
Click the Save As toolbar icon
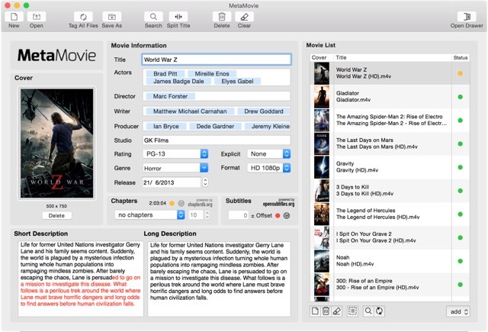112,17
